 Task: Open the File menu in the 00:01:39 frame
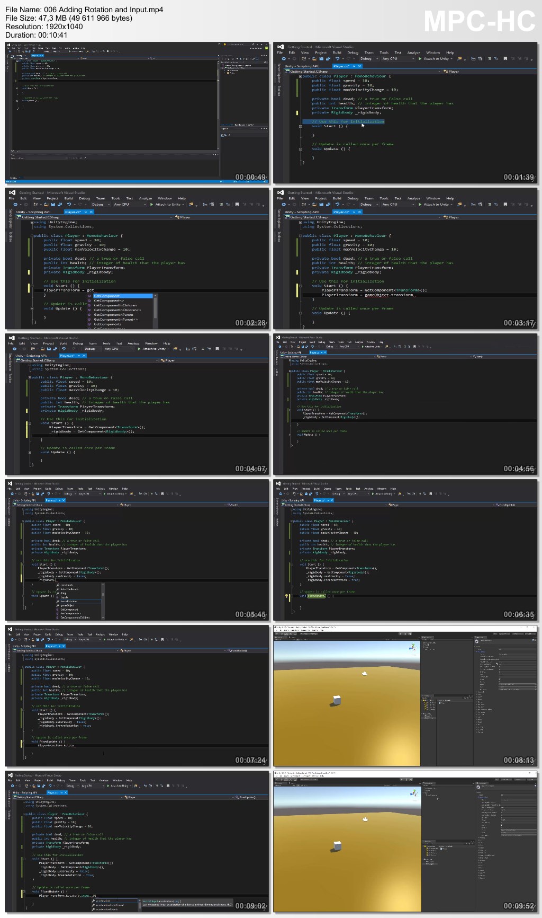pos(280,52)
